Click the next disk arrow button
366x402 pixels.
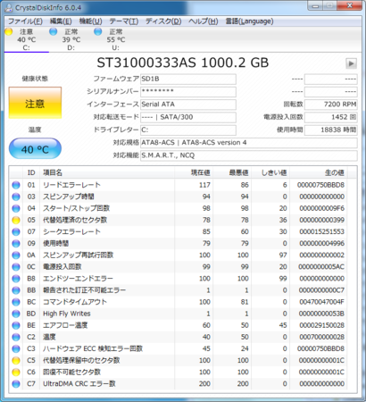pos(351,63)
